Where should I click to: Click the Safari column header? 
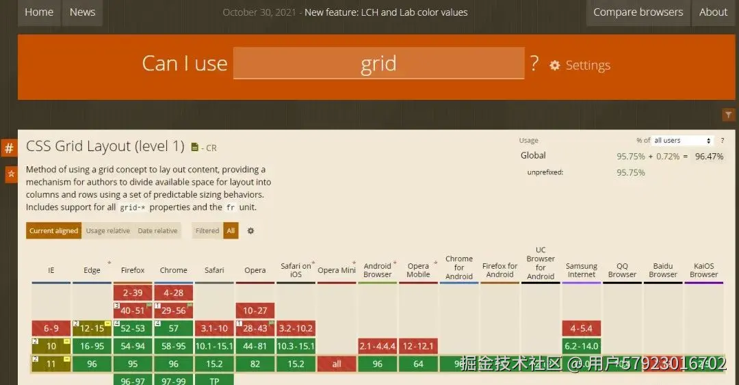click(x=214, y=270)
